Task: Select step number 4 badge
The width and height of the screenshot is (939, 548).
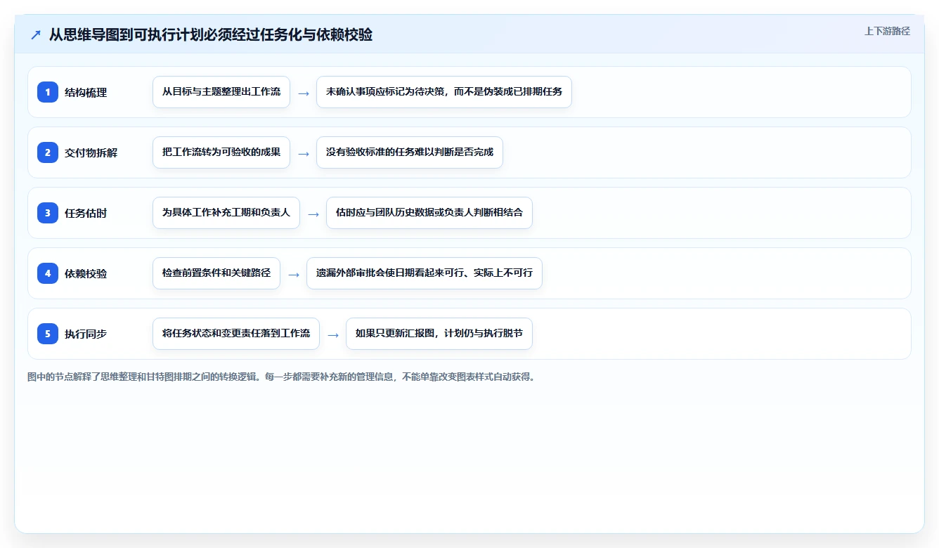Action: point(48,273)
